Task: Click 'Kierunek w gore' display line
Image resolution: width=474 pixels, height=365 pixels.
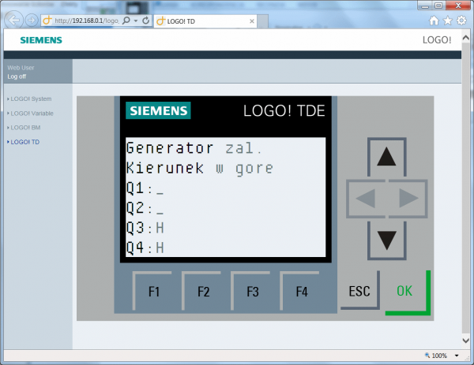Action: coord(200,168)
